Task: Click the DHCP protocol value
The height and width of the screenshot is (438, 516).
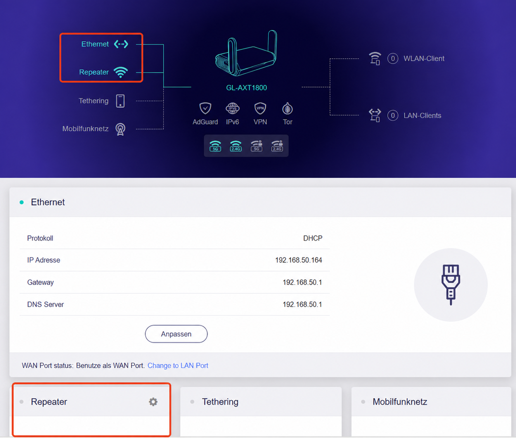Action: [x=312, y=238]
